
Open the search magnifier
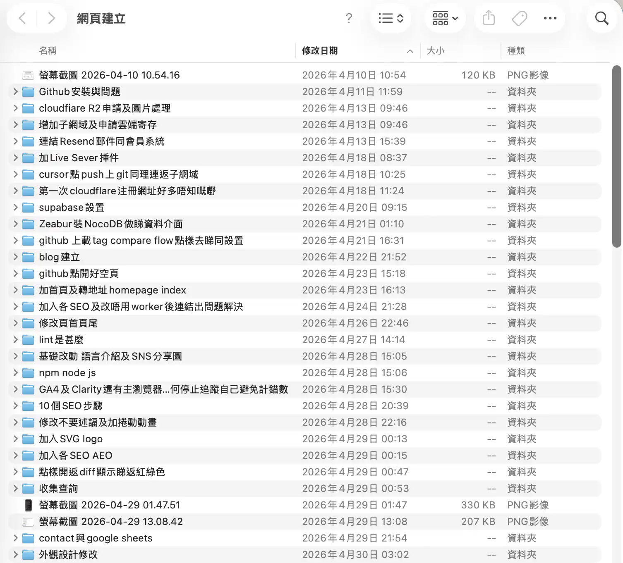(x=601, y=18)
